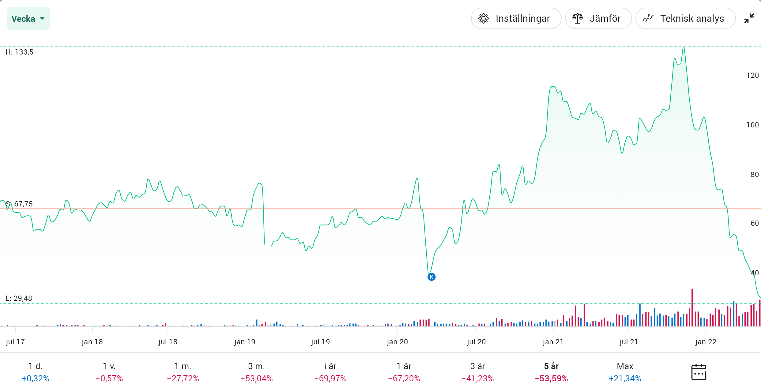Click the Teknisk analys chart line icon
Image resolution: width=761 pixels, height=389 pixels.
[648, 19]
